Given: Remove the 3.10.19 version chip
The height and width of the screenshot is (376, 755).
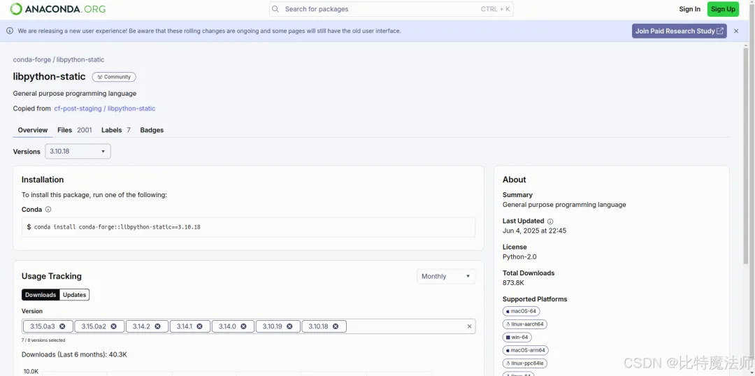Looking at the screenshot, I should click(x=290, y=326).
